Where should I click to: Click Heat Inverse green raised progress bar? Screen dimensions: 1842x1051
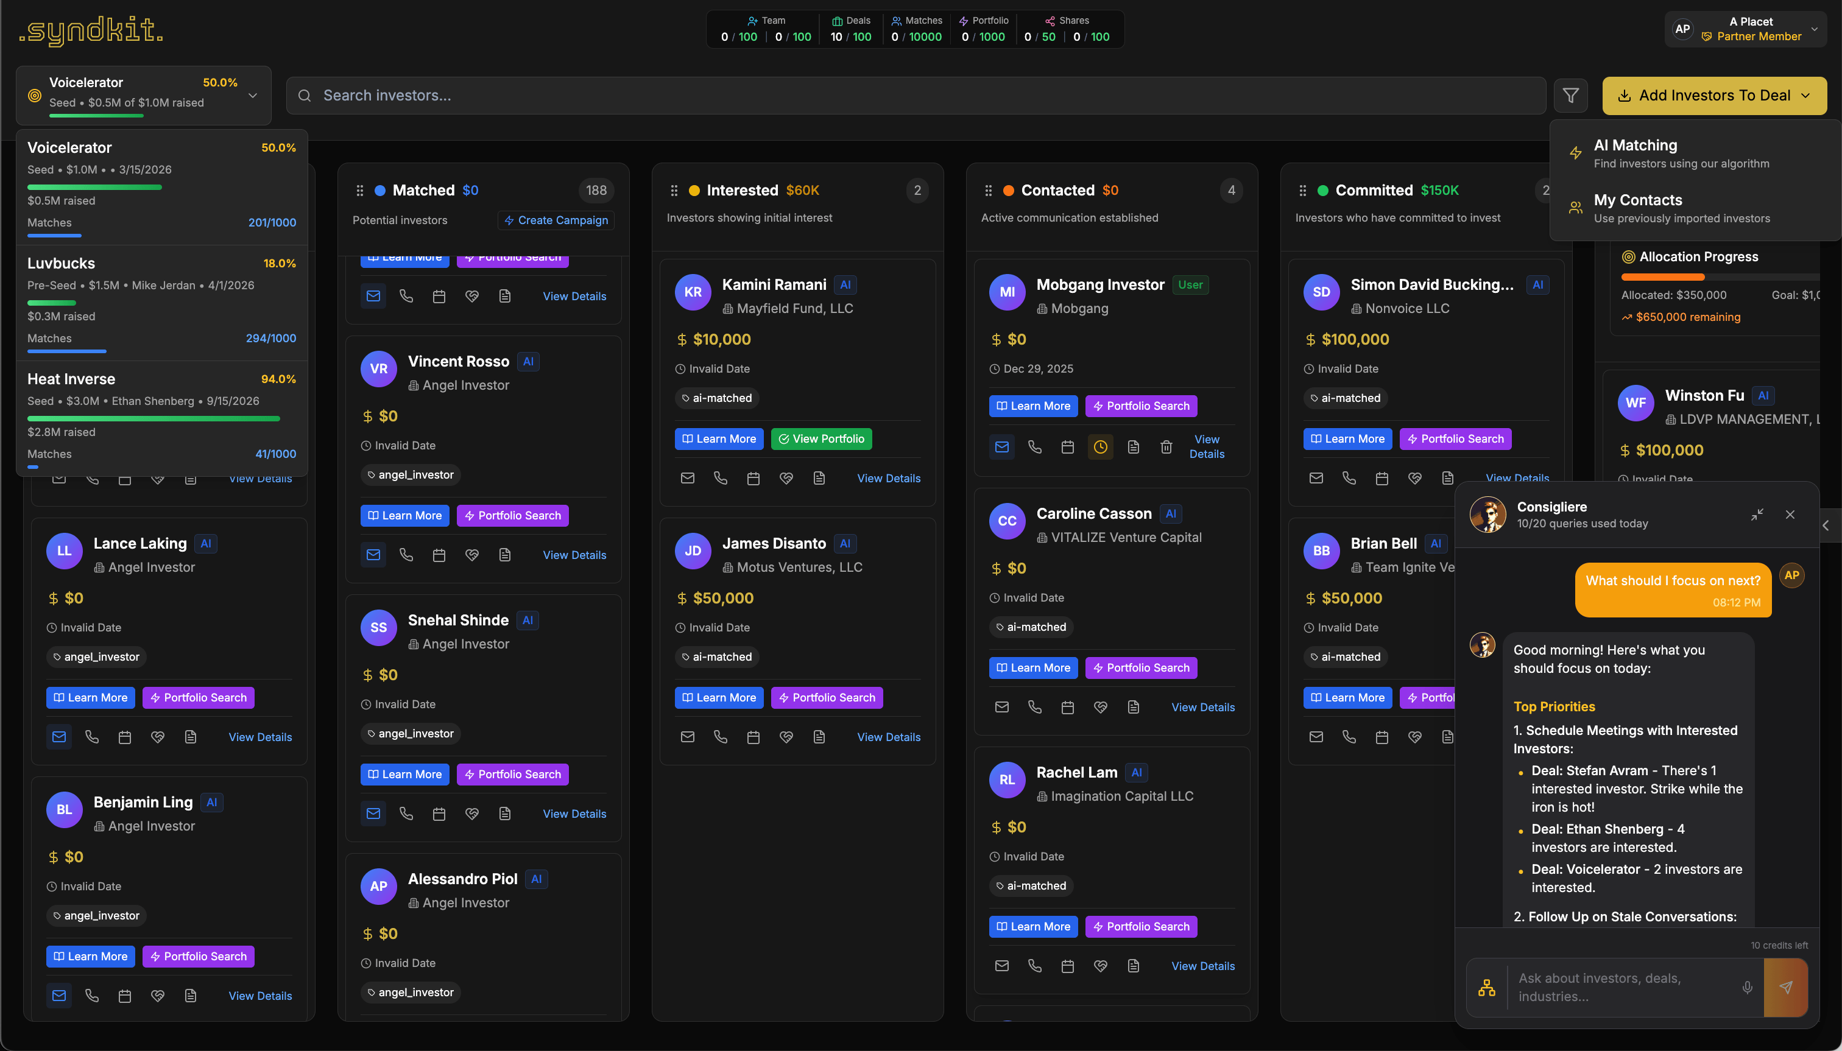click(153, 418)
